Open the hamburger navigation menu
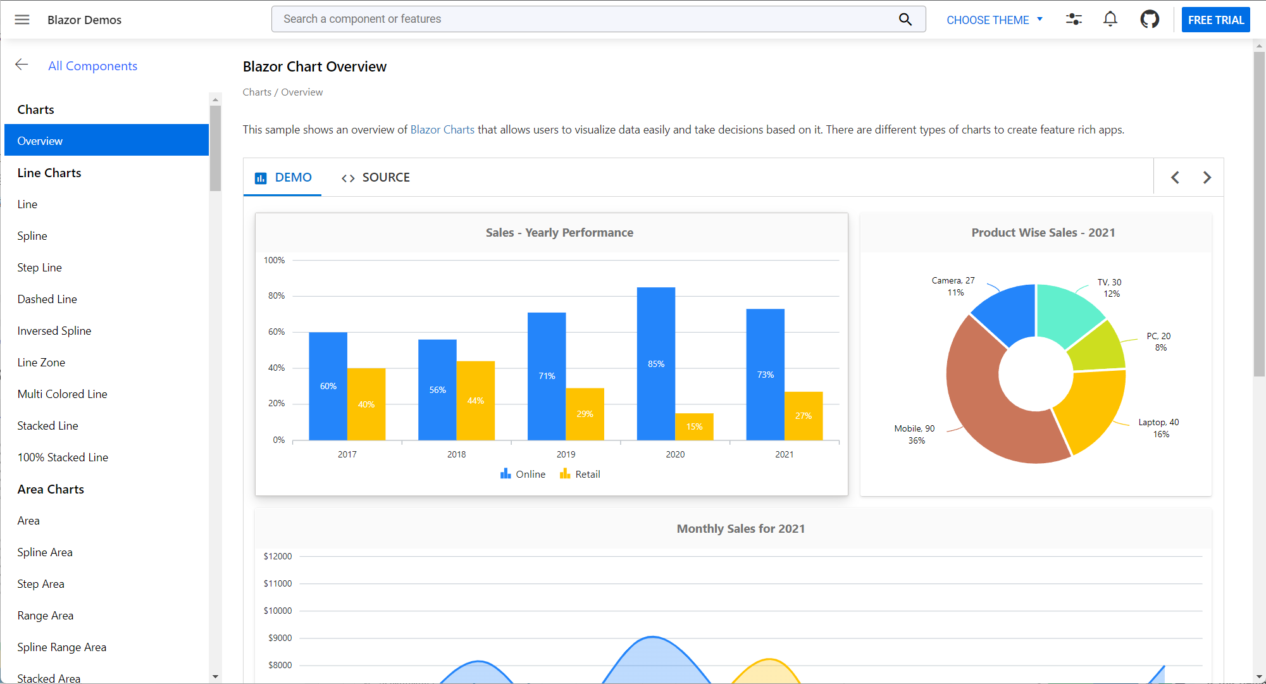This screenshot has width=1266, height=684. (22, 20)
